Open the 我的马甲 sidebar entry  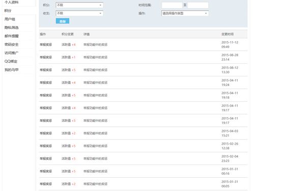point(11,70)
